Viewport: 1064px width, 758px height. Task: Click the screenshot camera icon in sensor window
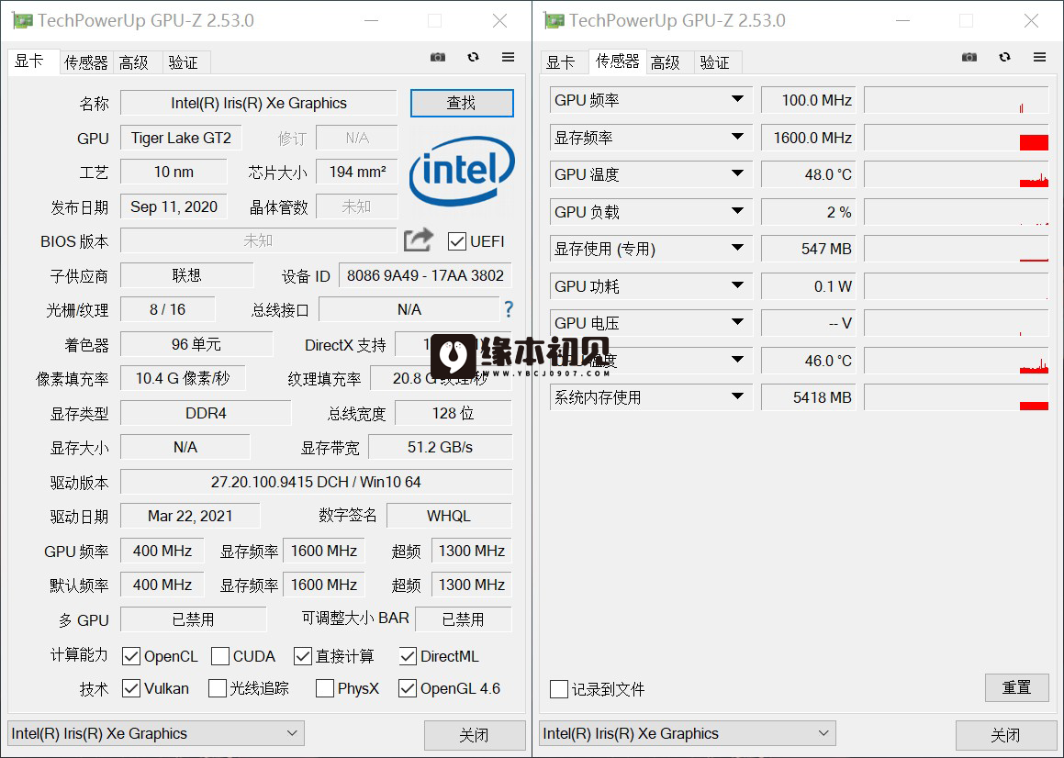(x=969, y=57)
